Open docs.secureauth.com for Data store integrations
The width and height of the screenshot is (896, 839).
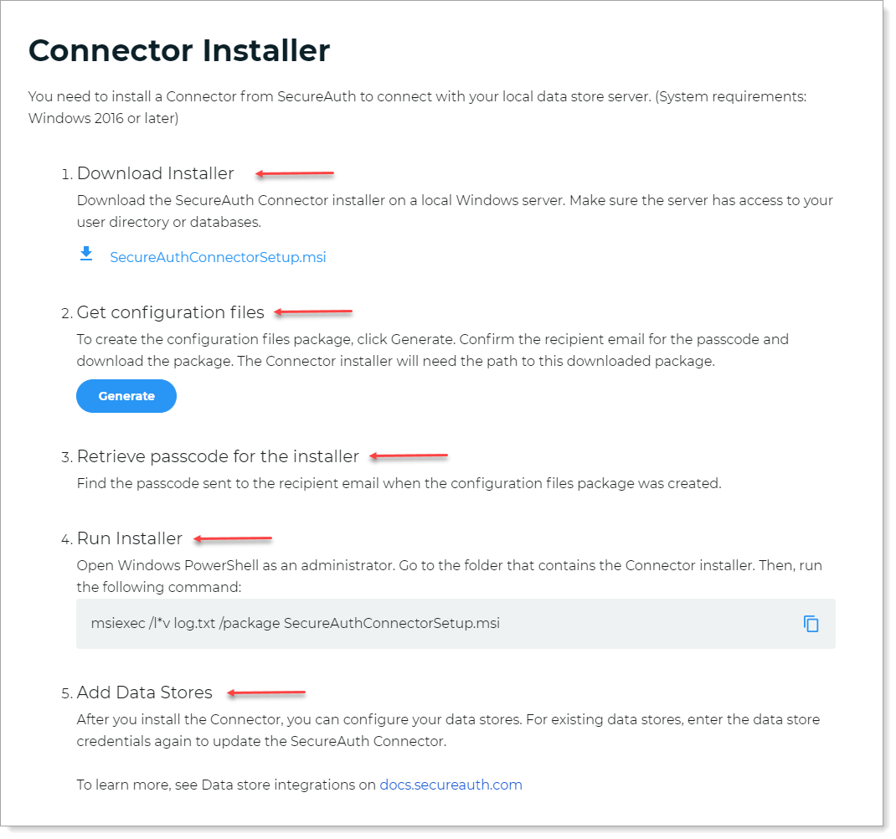[451, 785]
